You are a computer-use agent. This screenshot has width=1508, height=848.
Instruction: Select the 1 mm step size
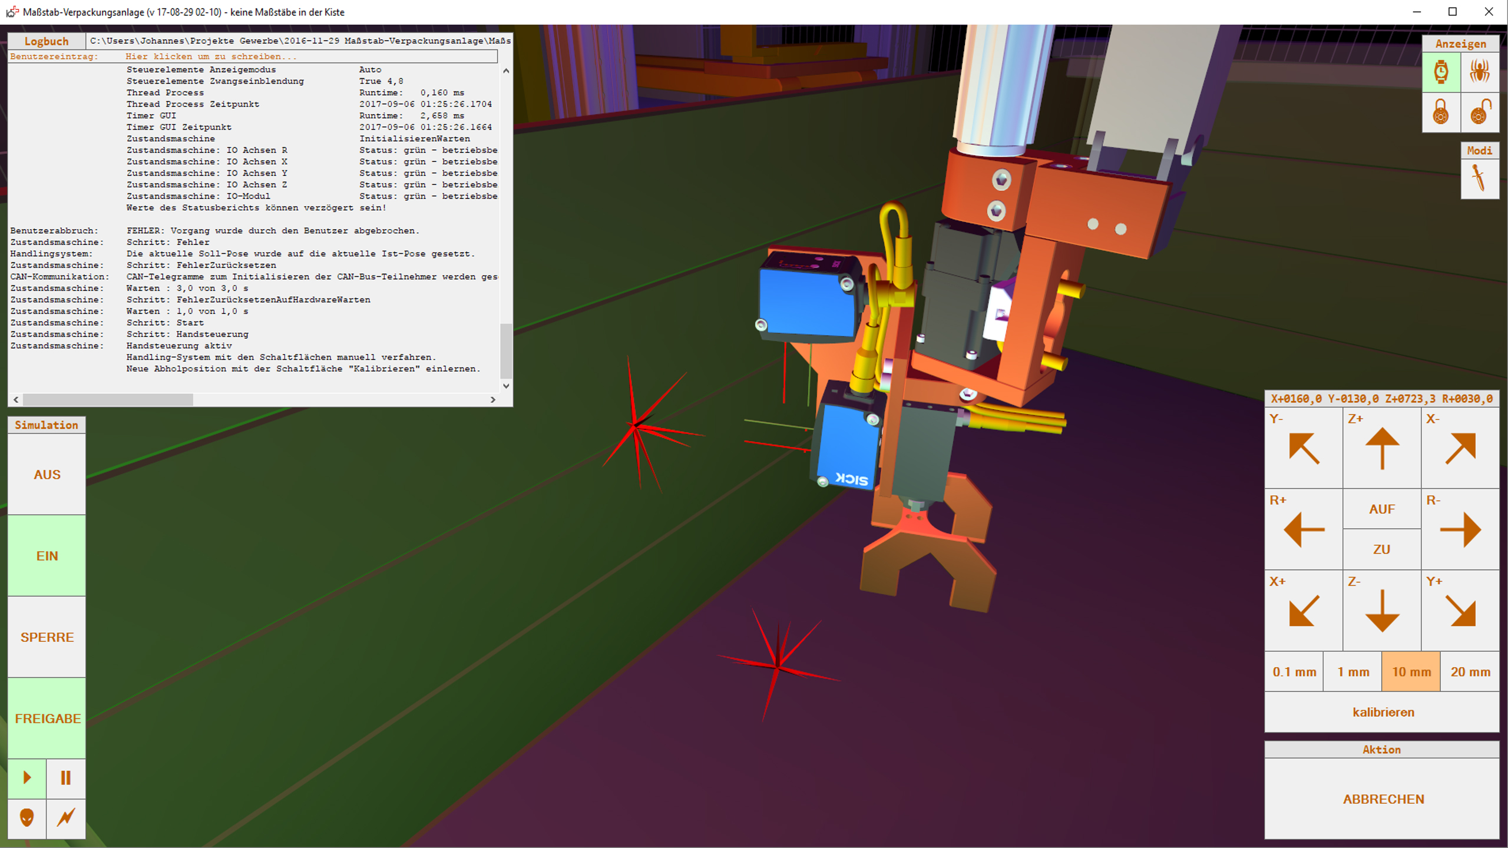tap(1352, 672)
